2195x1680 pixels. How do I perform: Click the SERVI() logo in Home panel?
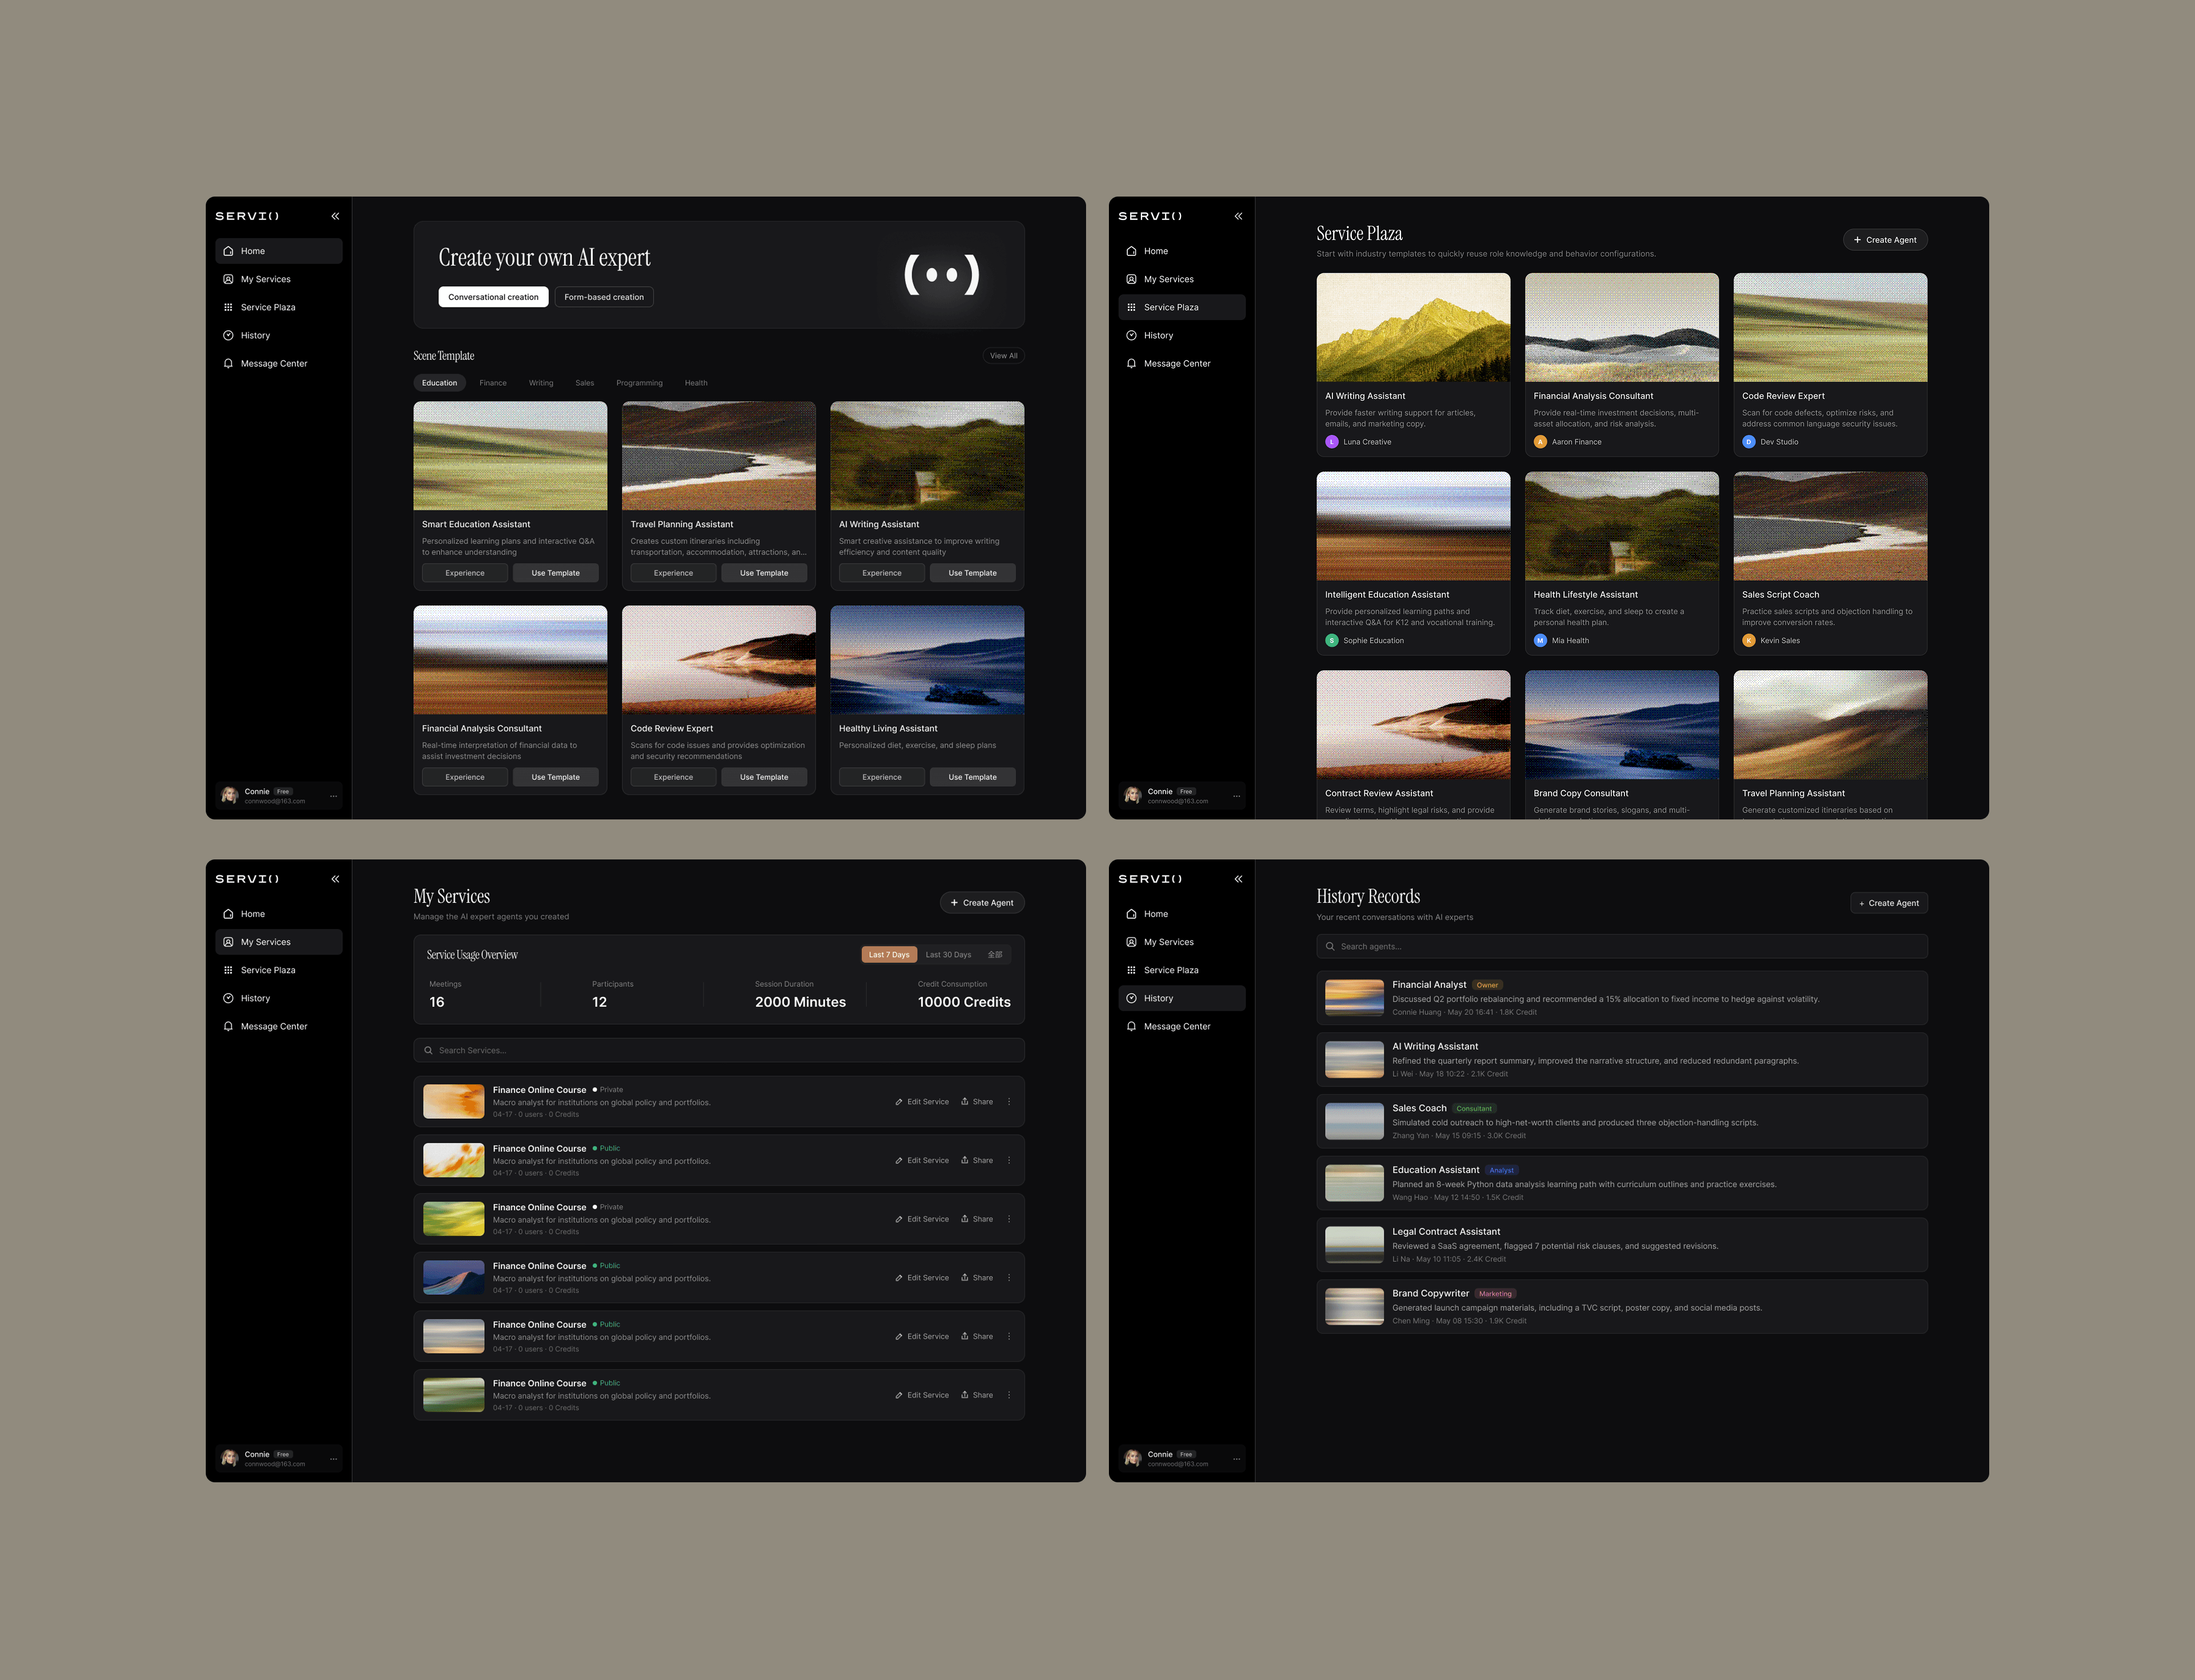(247, 216)
